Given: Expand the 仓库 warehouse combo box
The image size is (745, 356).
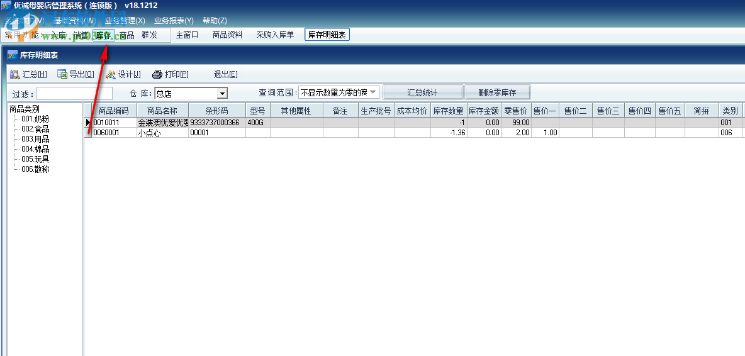Looking at the screenshot, I should click(222, 94).
